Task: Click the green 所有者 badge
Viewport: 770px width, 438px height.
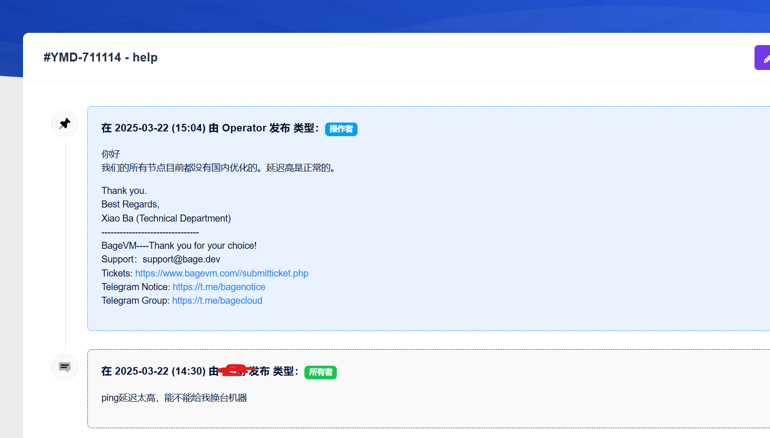Action: (x=320, y=372)
